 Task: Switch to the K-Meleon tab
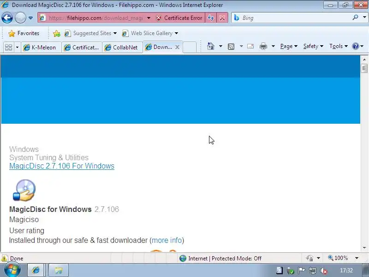[41, 48]
